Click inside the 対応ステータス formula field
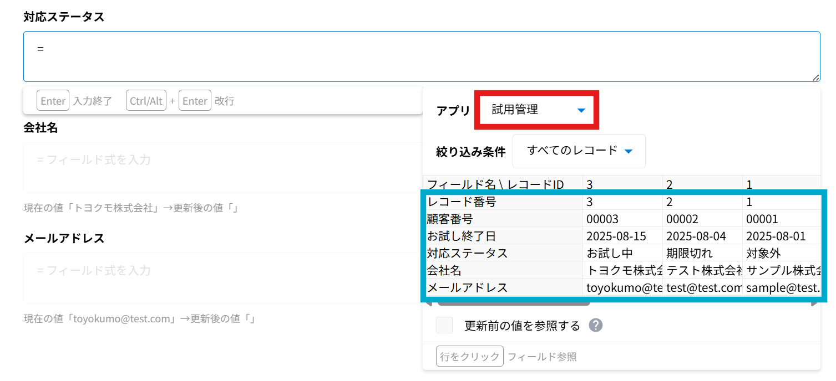 pyautogui.click(x=421, y=56)
